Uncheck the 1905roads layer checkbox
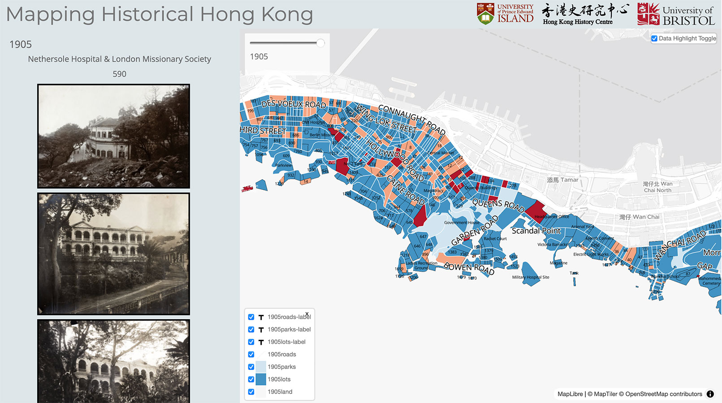Image resolution: width=722 pixels, height=403 pixels. click(x=251, y=355)
